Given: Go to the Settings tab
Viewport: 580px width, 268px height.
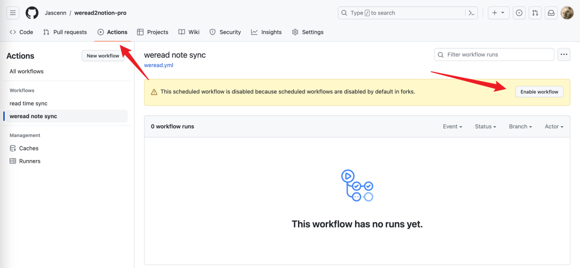Looking at the screenshot, I should click(x=308, y=32).
